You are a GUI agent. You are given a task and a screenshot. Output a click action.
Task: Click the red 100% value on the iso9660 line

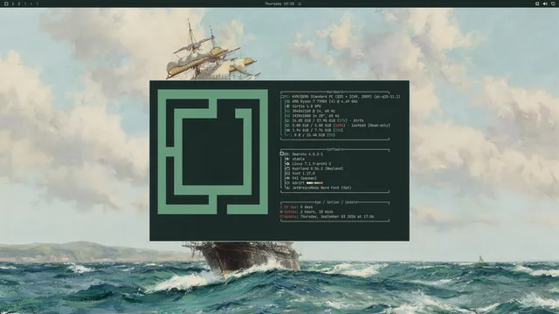pyautogui.click(x=339, y=126)
